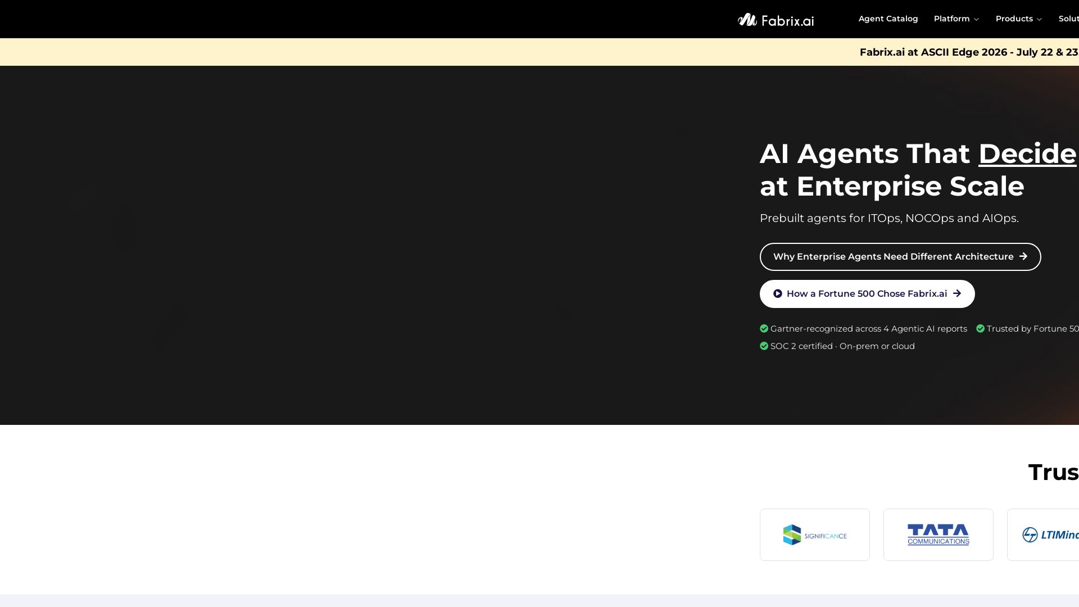Click the play icon in Fortune 500 button
This screenshot has width=1079, height=607.
[778, 293]
